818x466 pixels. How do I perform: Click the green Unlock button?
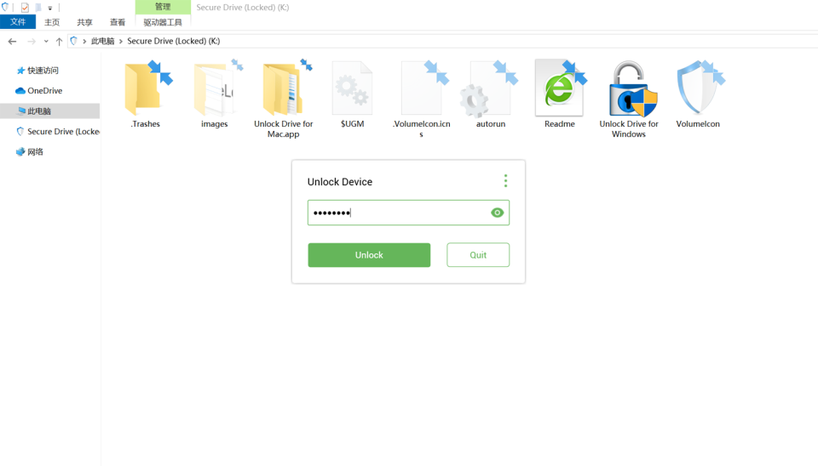[x=369, y=255]
